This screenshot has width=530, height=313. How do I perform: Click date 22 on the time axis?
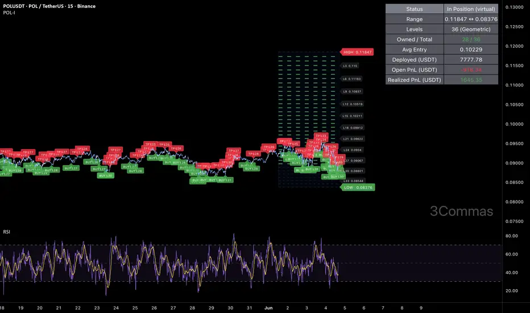click(78, 308)
